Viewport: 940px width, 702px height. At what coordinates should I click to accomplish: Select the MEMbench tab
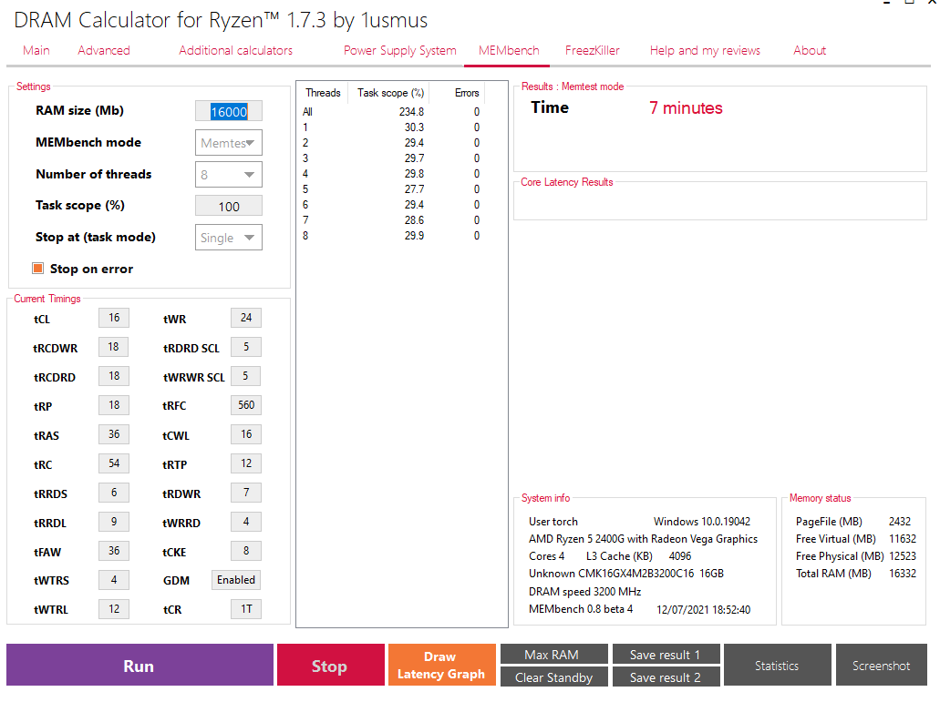pos(509,50)
